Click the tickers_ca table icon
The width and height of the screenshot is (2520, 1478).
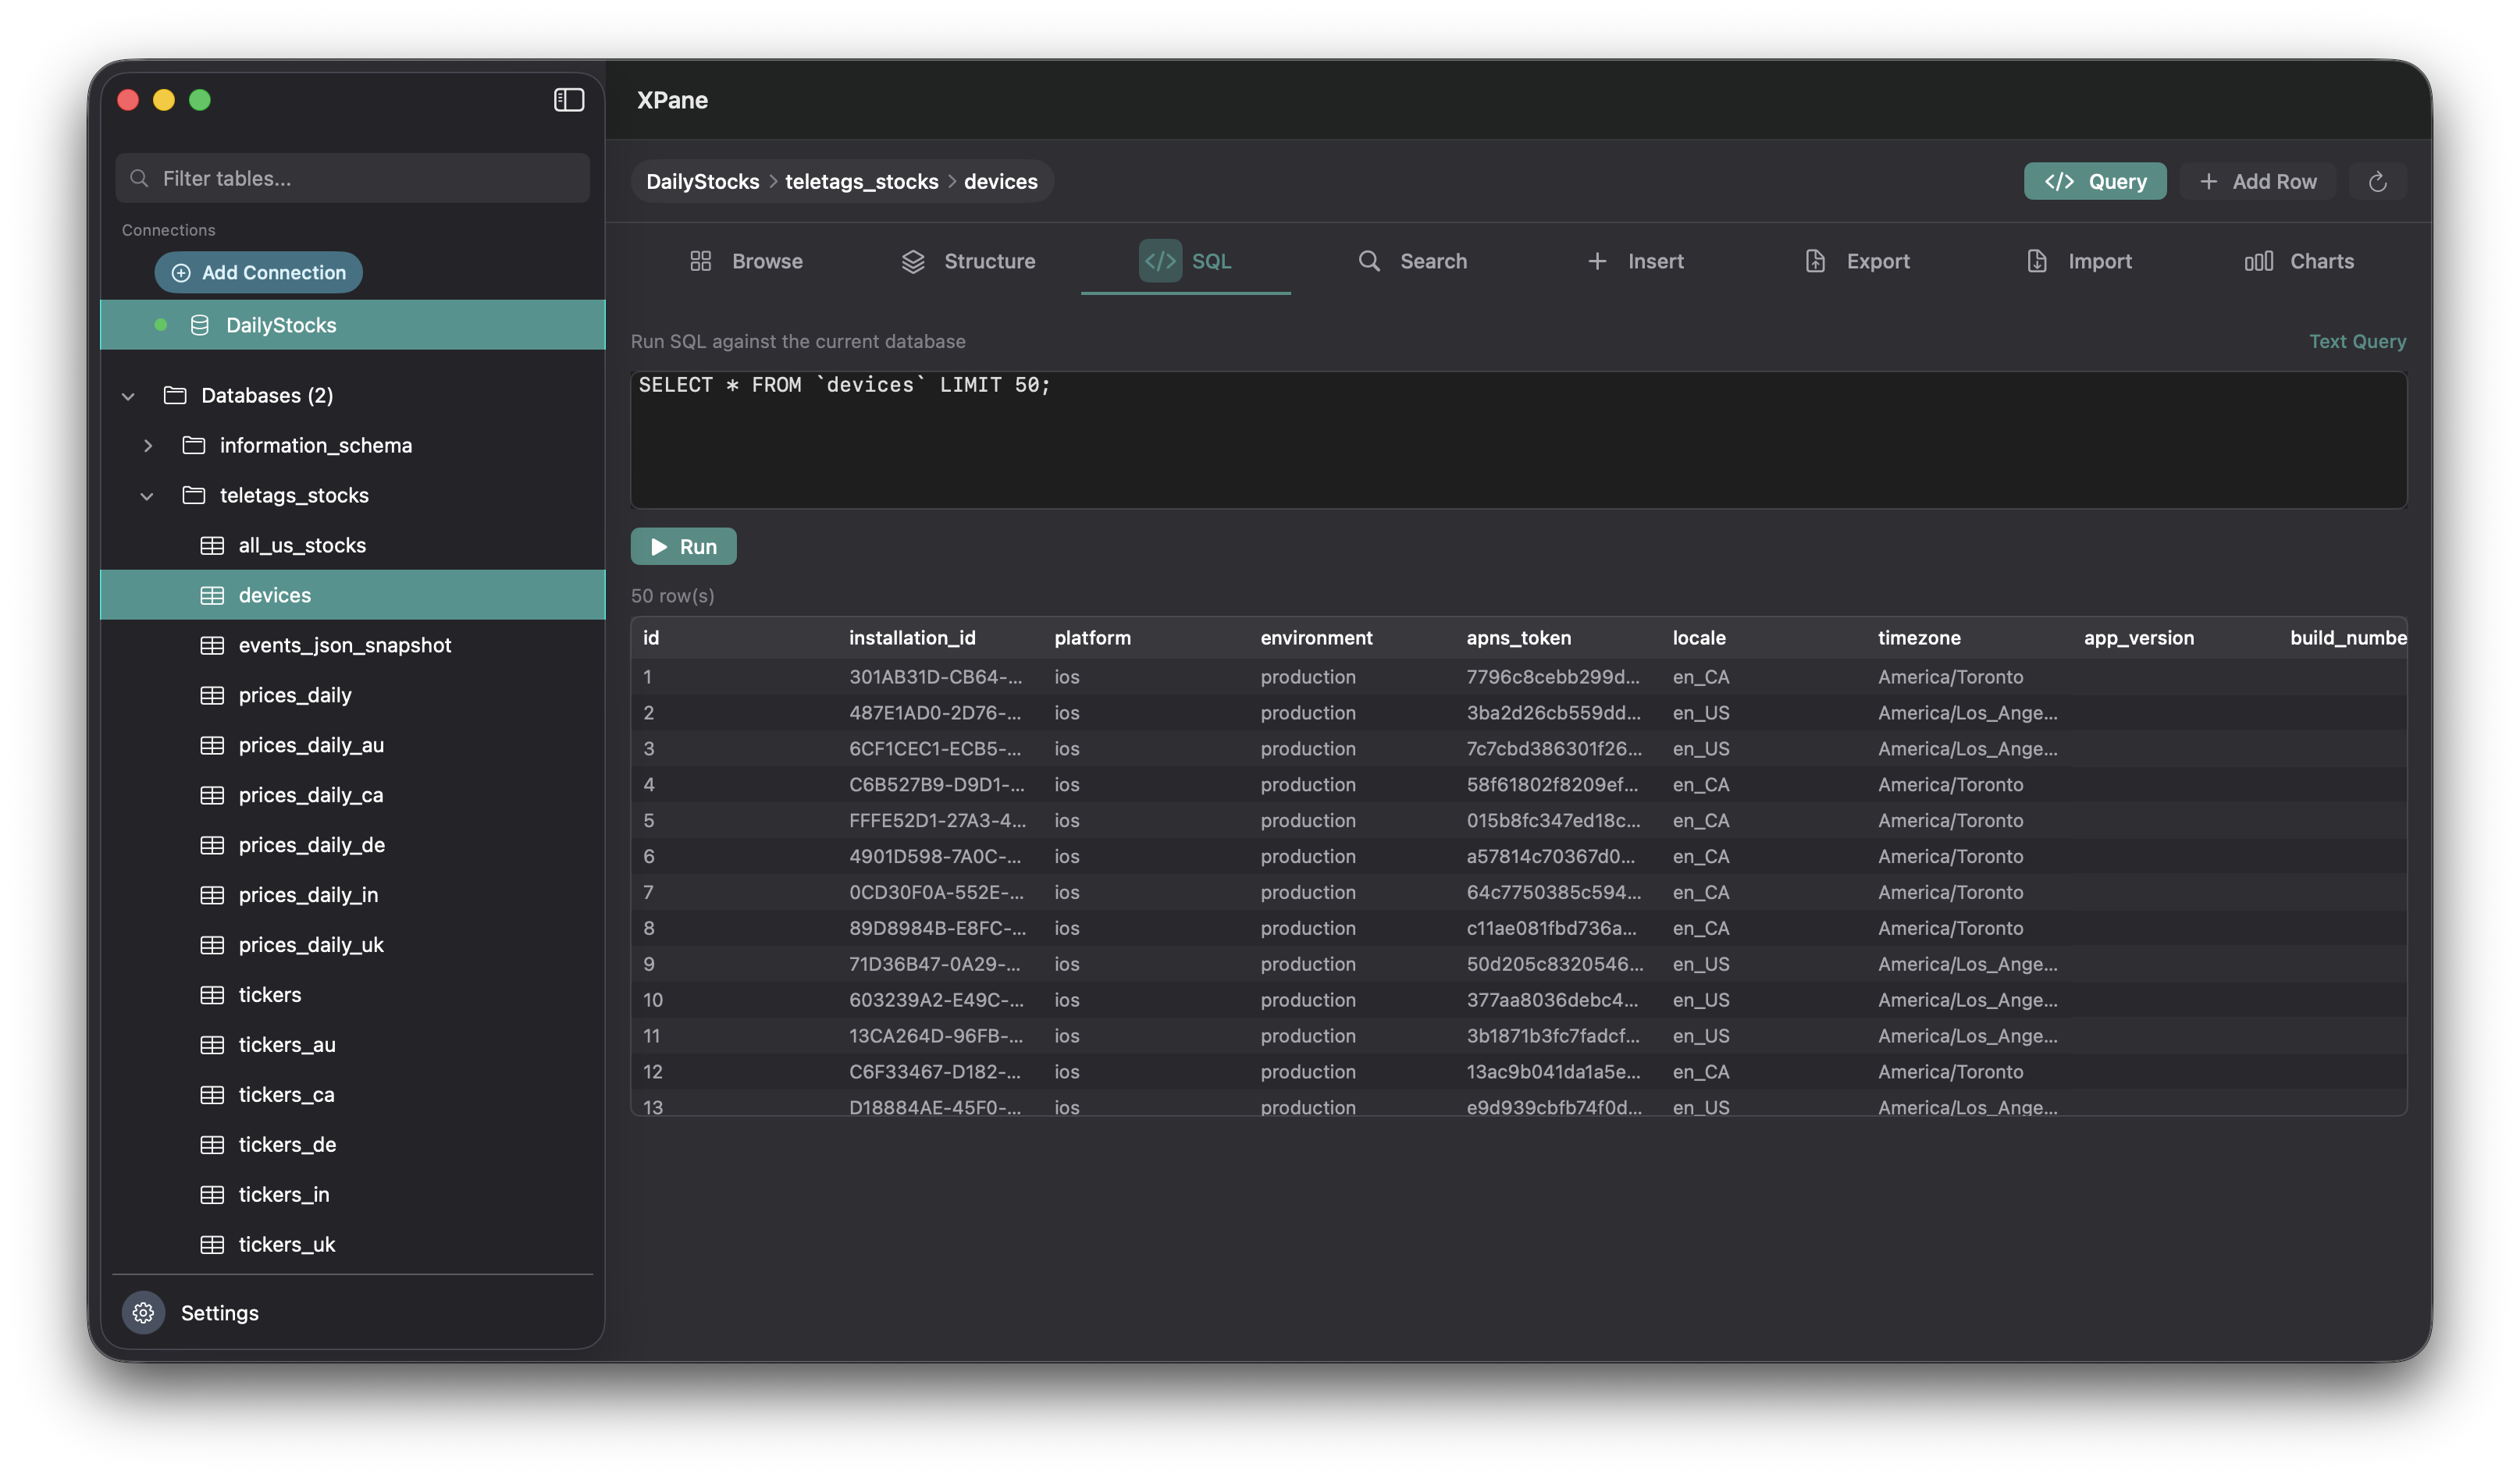212,1096
